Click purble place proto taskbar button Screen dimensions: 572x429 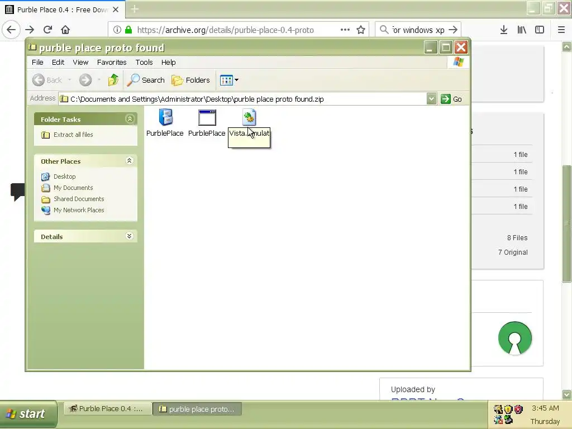click(x=197, y=409)
